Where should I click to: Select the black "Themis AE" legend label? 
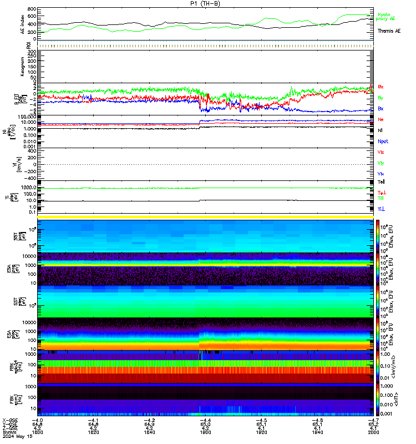[389, 31]
